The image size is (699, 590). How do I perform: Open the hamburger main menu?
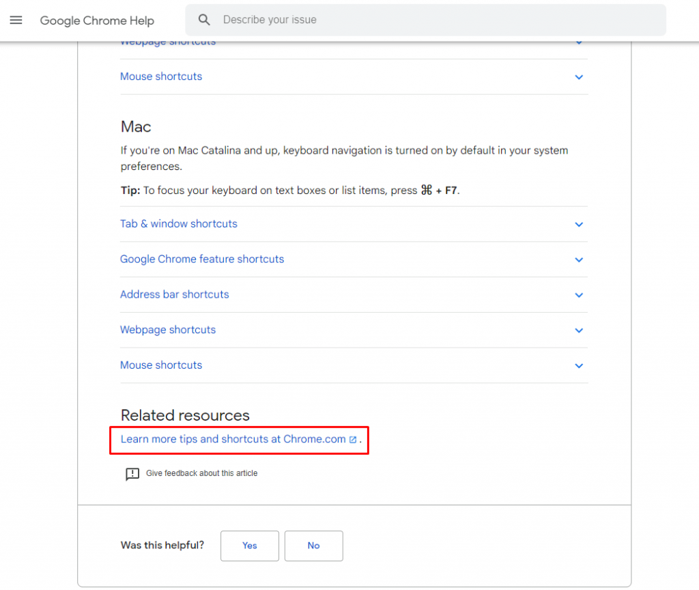pos(16,20)
